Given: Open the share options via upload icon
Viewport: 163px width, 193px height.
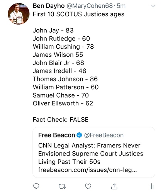Looking at the screenshot, I should tap(114, 186).
